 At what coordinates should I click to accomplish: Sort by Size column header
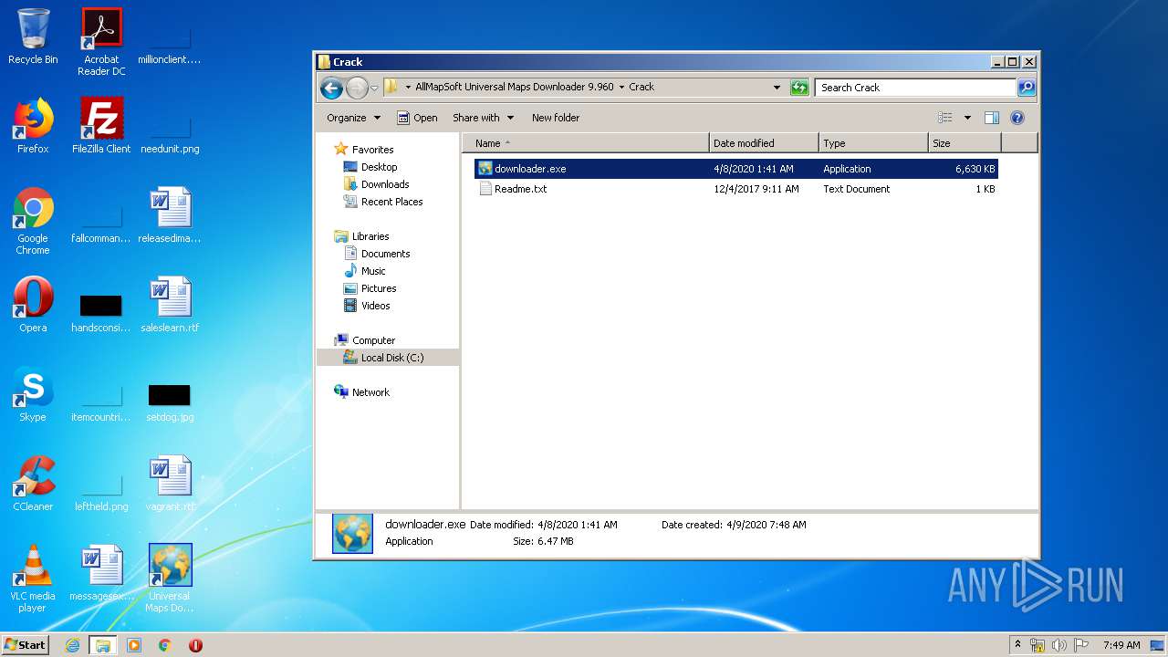tap(965, 143)
